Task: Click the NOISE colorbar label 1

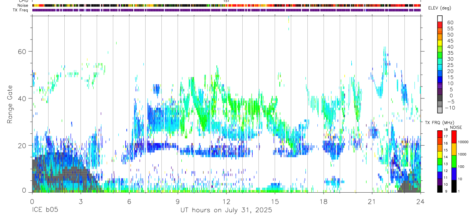Action: pos(459,191)
